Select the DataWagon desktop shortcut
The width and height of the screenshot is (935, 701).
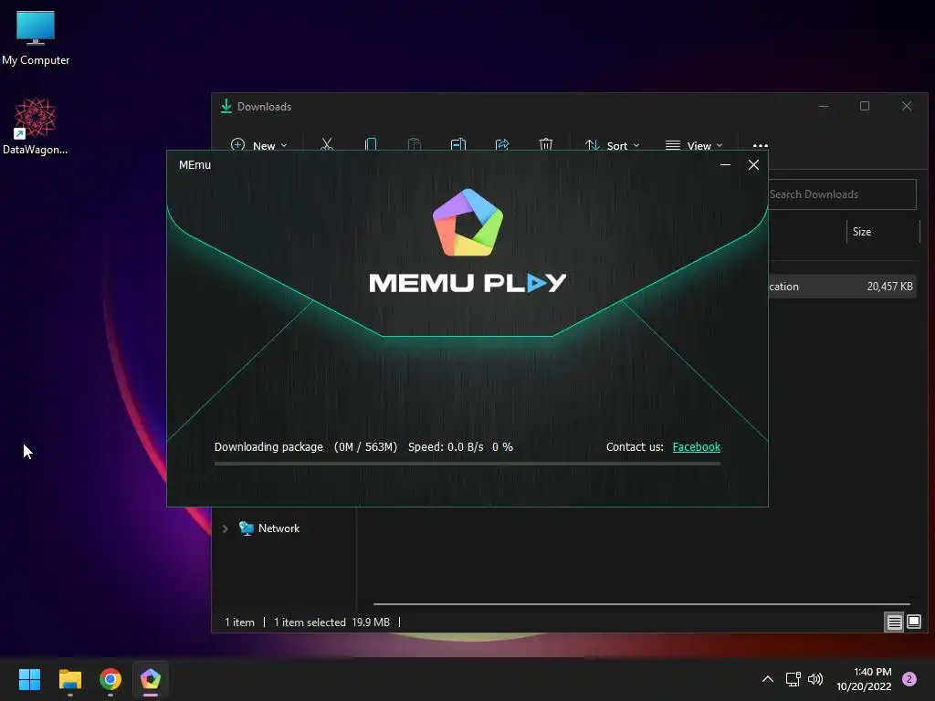click(36, 126)
